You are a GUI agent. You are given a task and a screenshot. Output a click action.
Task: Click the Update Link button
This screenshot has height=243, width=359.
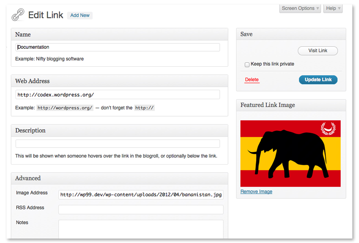[318, 80]
